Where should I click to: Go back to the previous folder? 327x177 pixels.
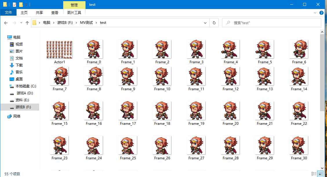click(x=6, y=23)
